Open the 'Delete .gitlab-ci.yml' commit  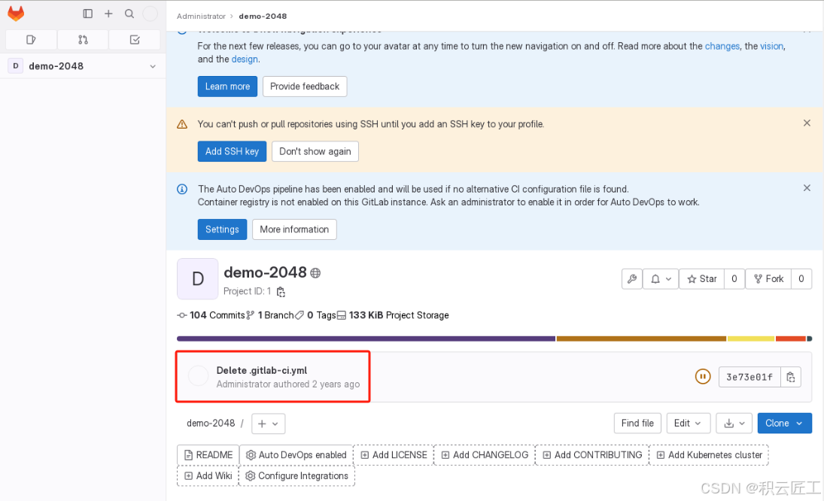(262, 370)
